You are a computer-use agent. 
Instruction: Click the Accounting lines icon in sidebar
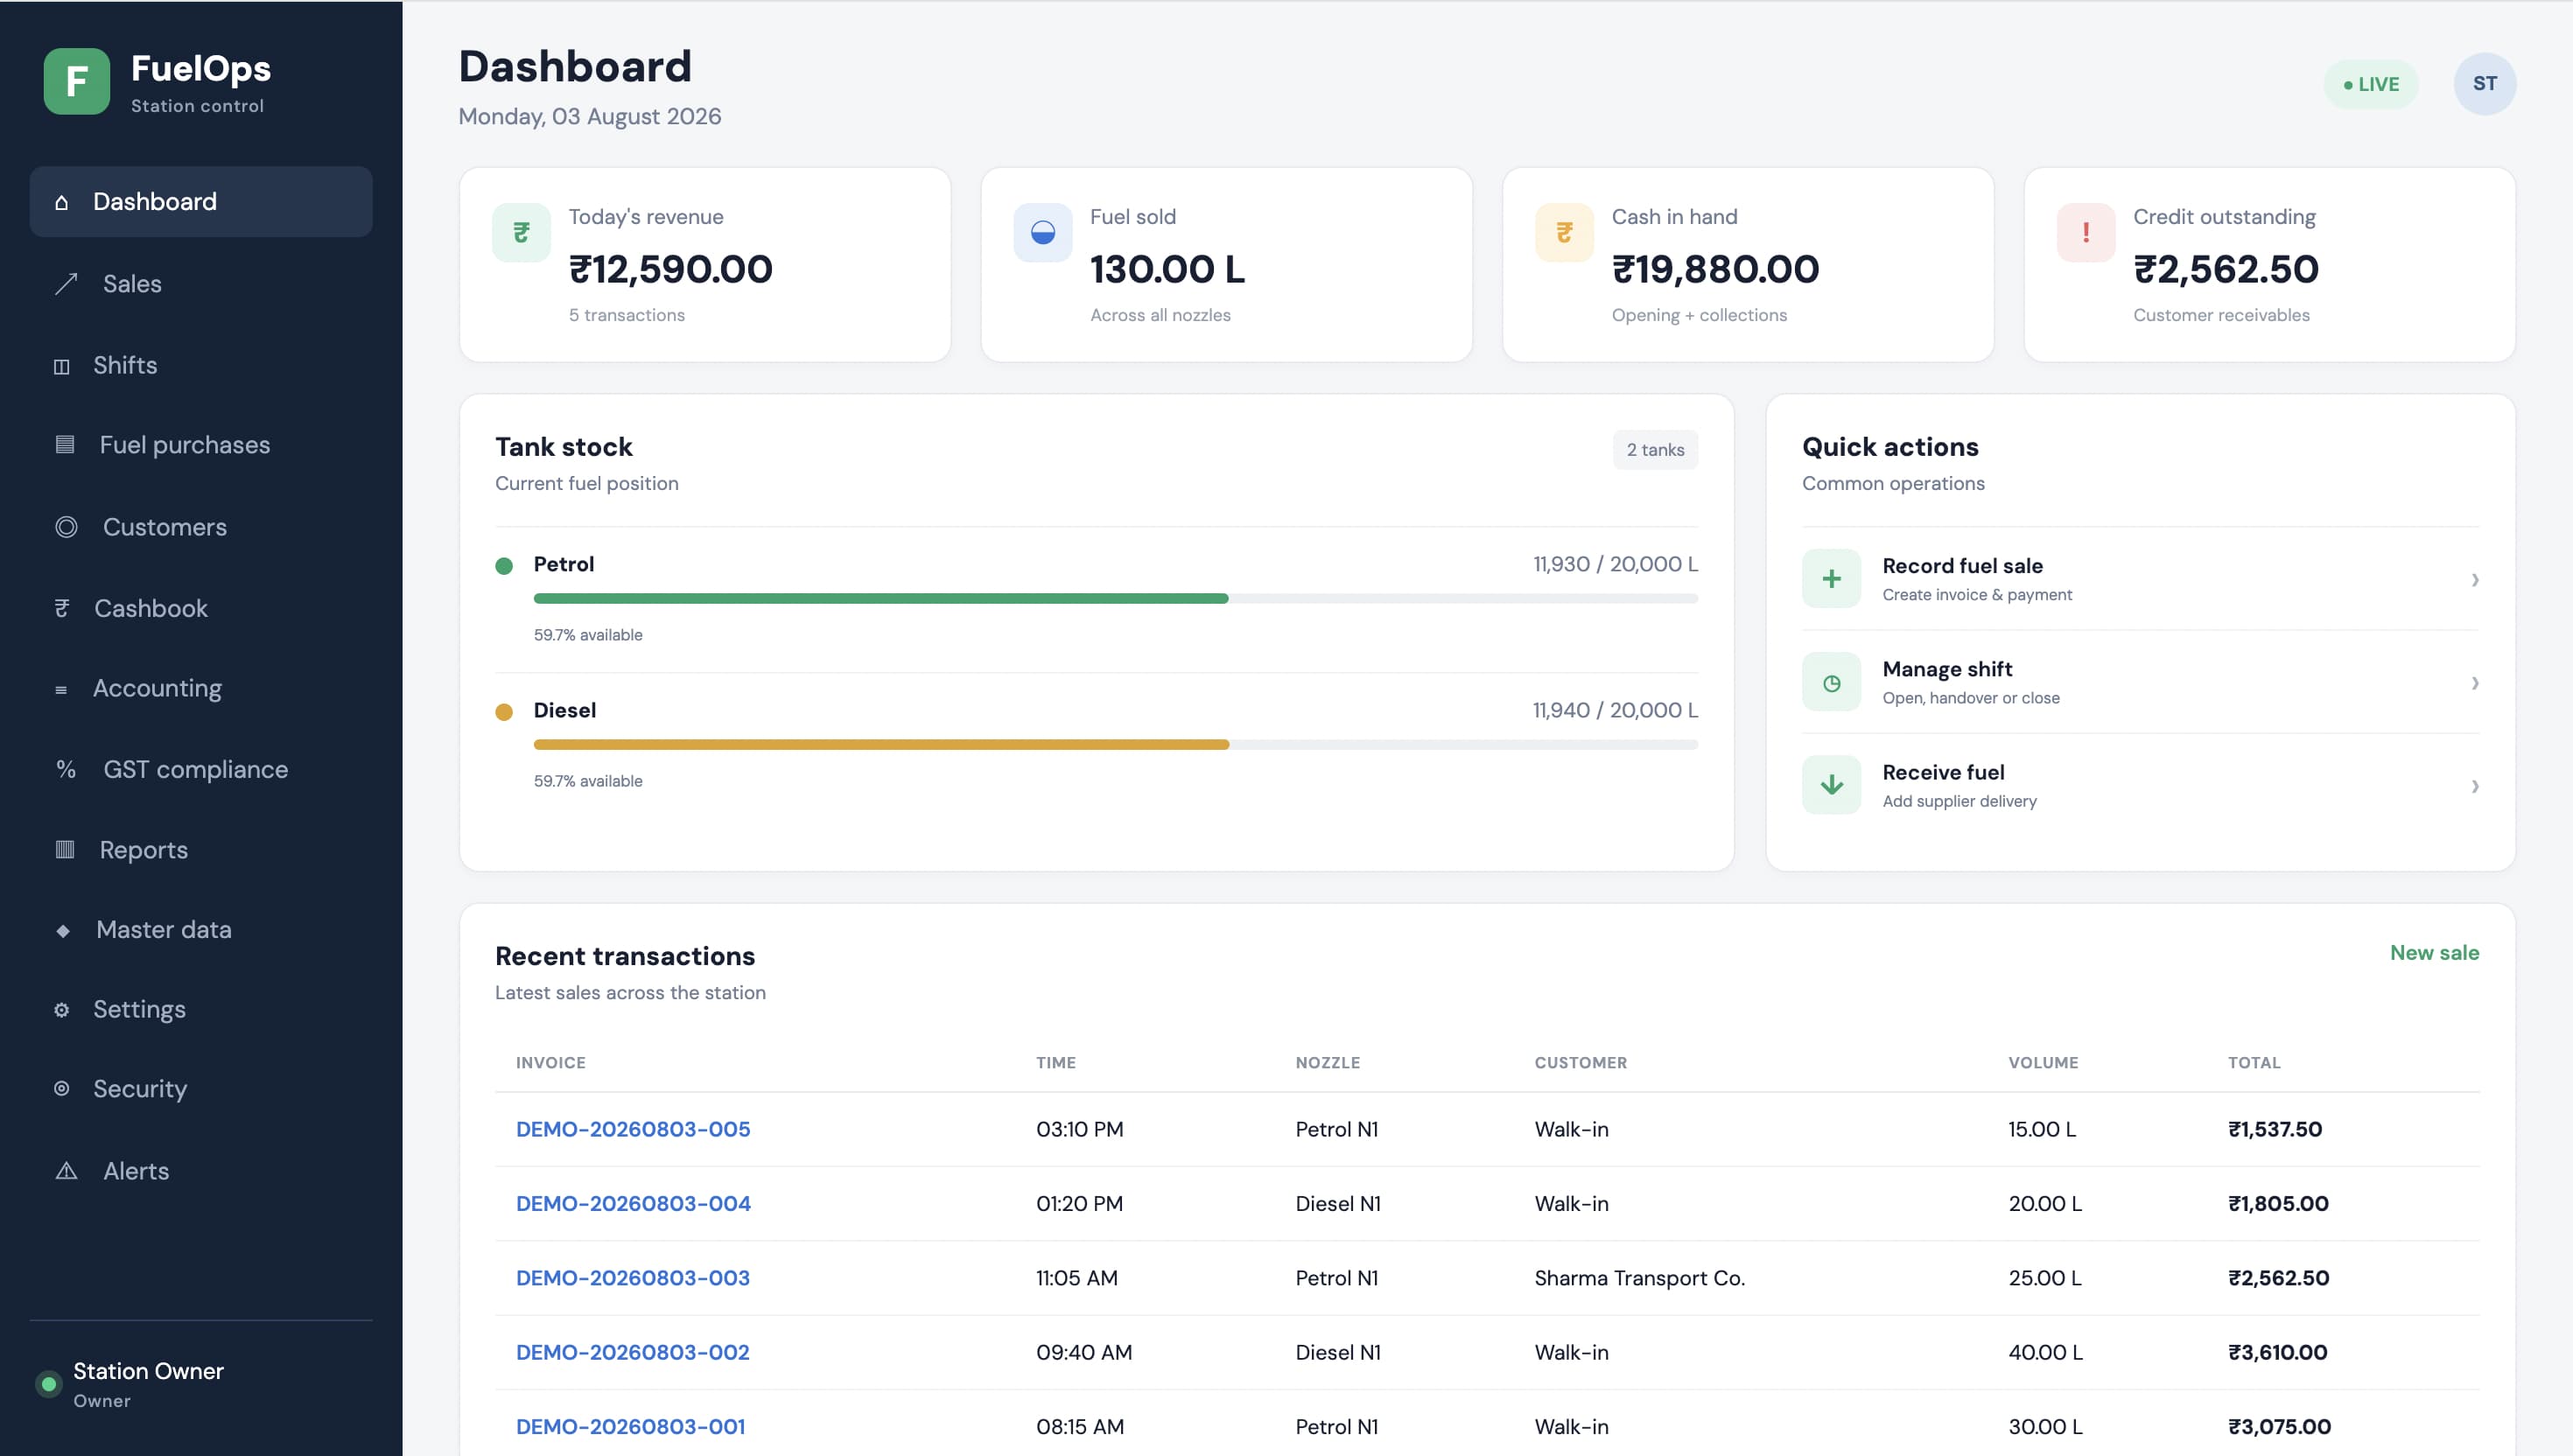point(61,689)
